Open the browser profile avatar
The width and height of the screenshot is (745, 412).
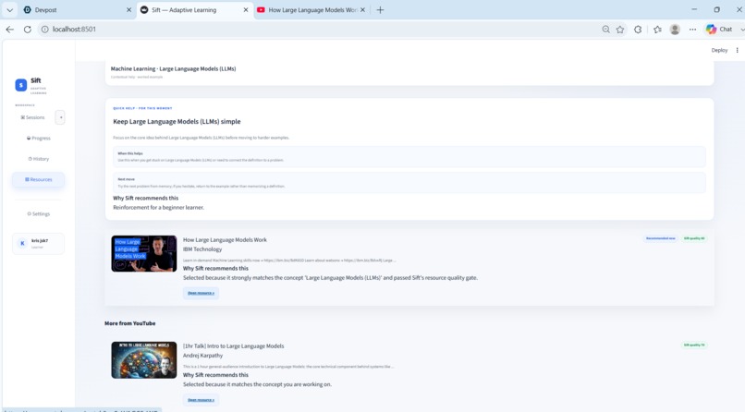pyautogui.click(x=675, y=30)
